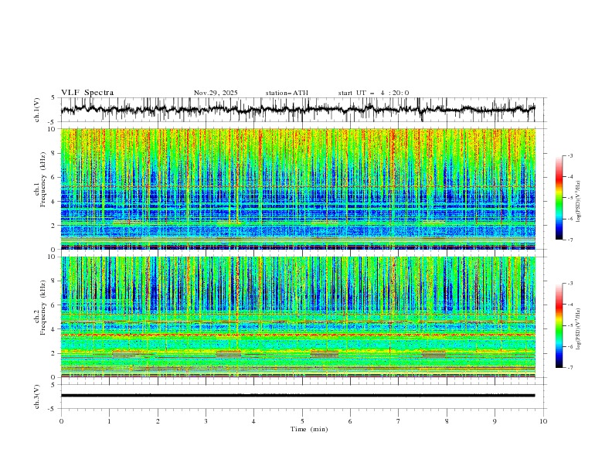Image resolution: width=612 pixels, height=473 pixels.
Task: Click the 'station=ATH' label
Action: click(287, 93)
